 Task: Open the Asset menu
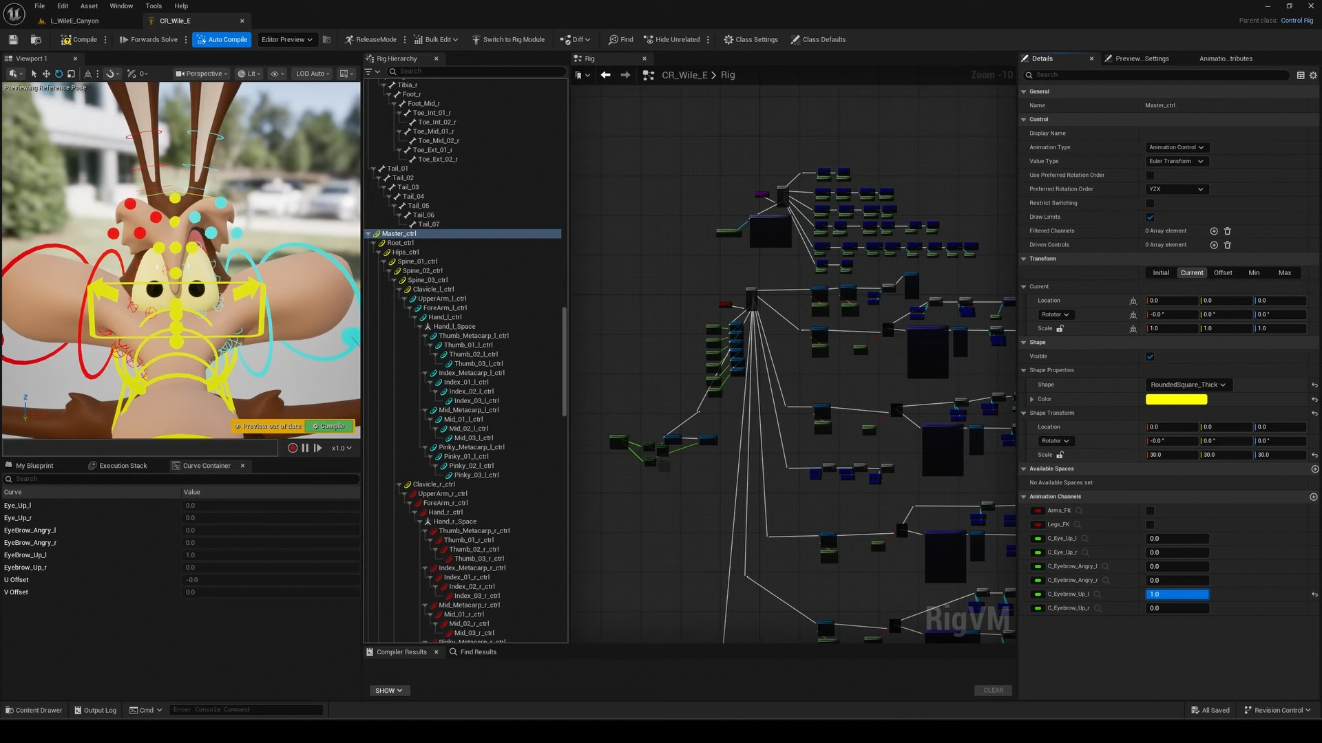89,6
